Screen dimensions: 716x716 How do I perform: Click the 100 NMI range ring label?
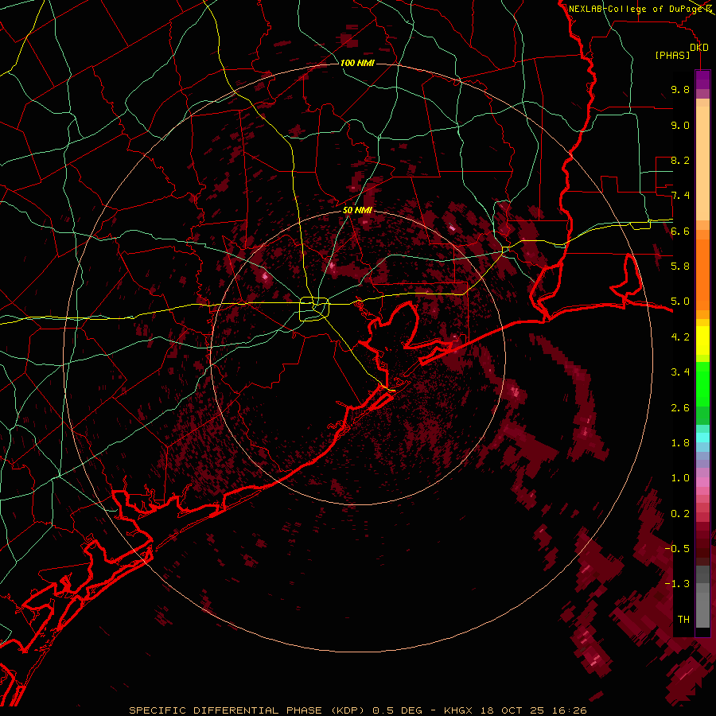[357, 63]
